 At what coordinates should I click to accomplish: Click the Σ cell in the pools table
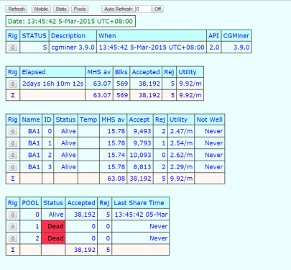coord(13,250)
